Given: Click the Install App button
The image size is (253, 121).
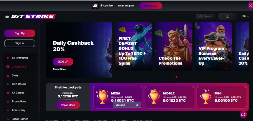Looking at the screenshot, I should [151, 6].
